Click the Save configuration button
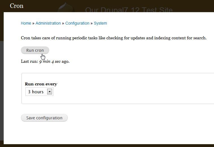The height and width of the screenshot is (147, 214). [x=44, y=118]
